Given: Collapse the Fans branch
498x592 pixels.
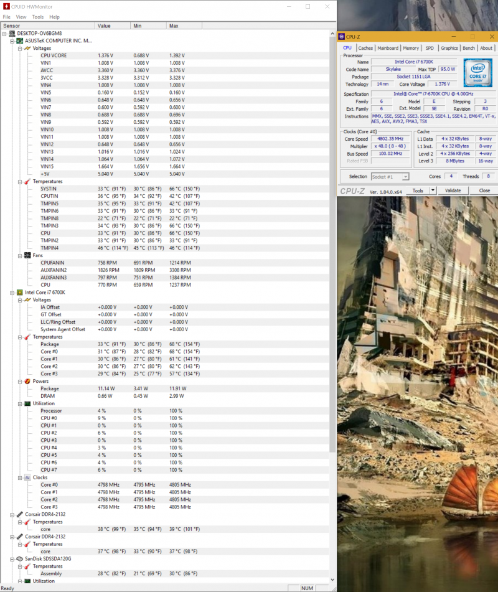Looking at the screenshot, I should point(20,256).
